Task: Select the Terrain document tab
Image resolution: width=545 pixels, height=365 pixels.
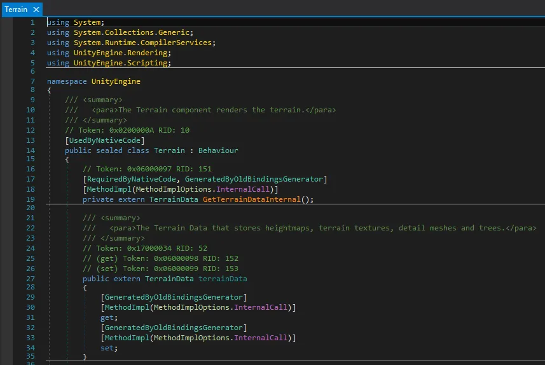Action: pos(16,10)
